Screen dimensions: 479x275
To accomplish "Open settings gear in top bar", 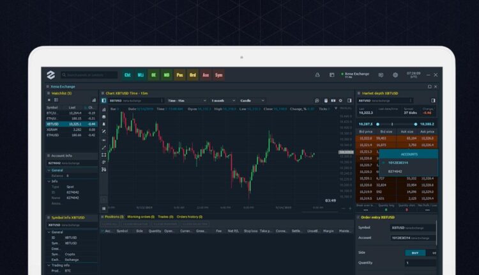I will [395, 75].
